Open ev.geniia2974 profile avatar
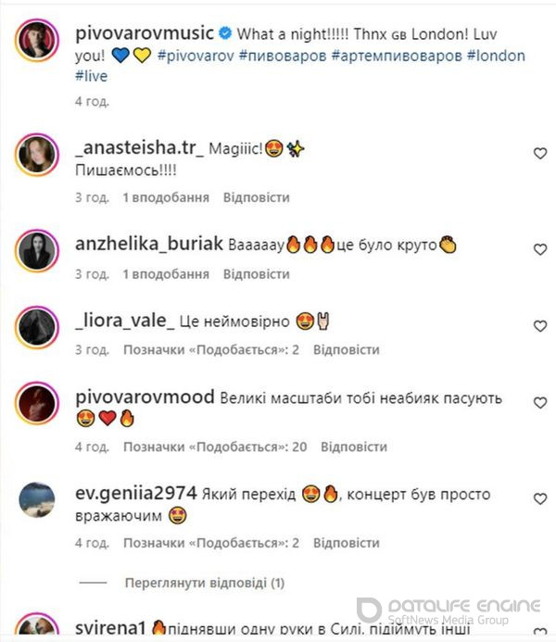556x642 pixels. (x=37, y=499)
